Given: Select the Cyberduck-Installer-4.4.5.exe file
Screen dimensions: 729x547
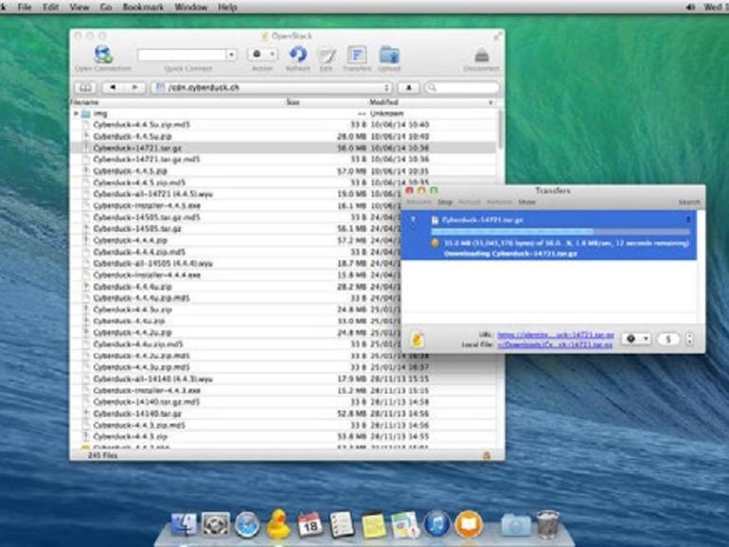Looking at the screenshot, I should point(147,205).
